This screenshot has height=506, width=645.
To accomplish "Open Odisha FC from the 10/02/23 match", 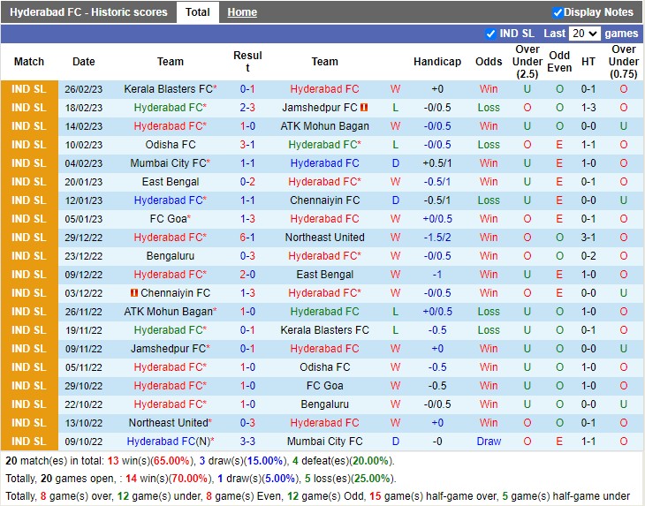I will 171,145.
